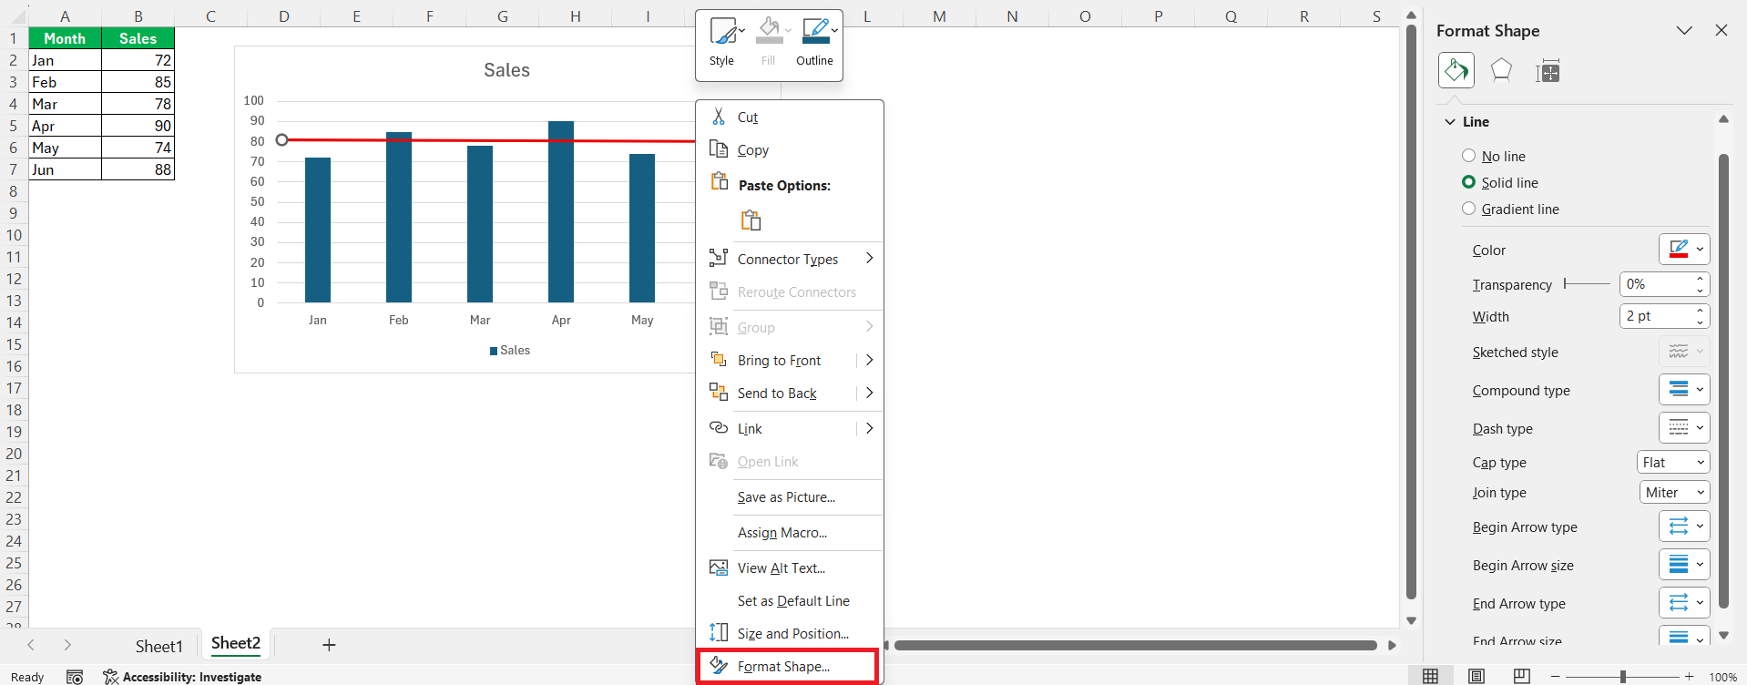Open the Outline options in mini toolbar
The height and width of the screenshot is (685, 1747).
[x=816, y=42]
